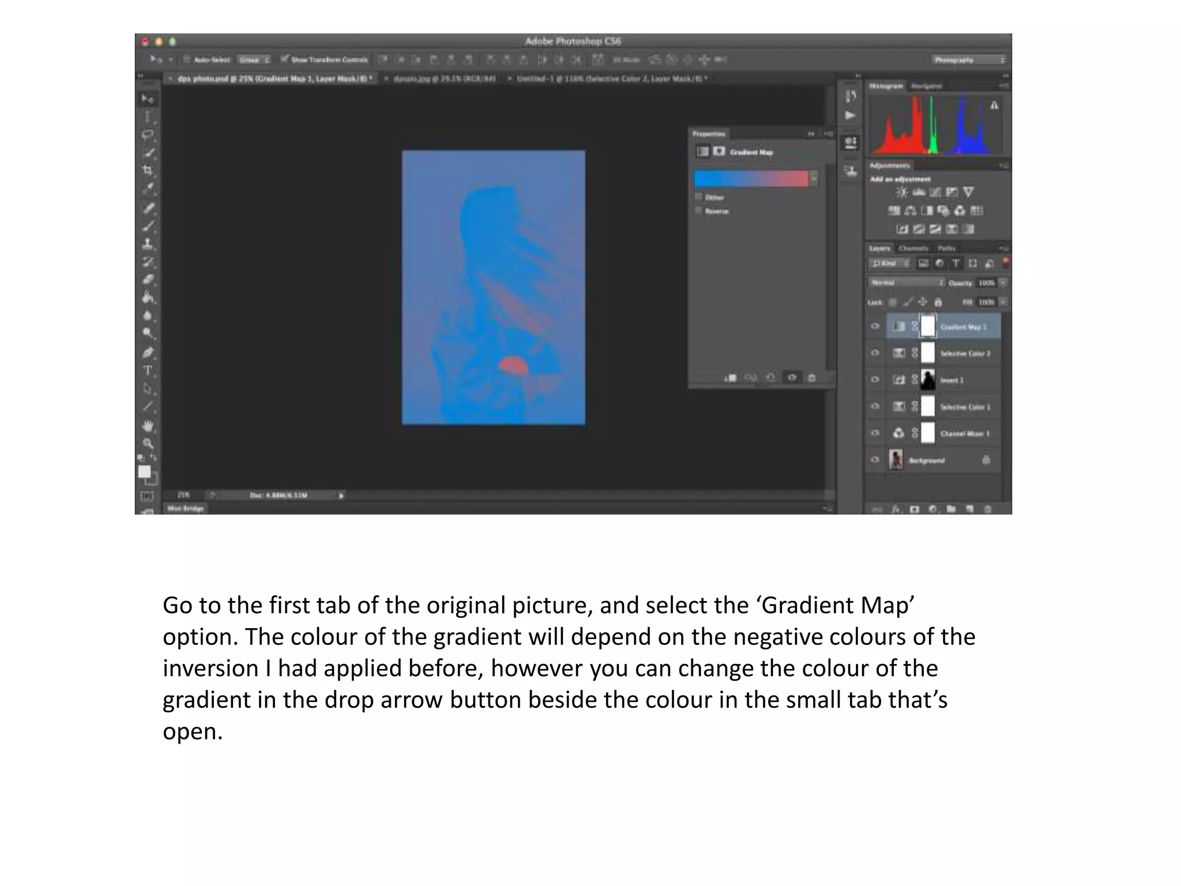Switch to the Paths tab
Viewport: 1181px width, 886px height.
[x=946, y=249]
